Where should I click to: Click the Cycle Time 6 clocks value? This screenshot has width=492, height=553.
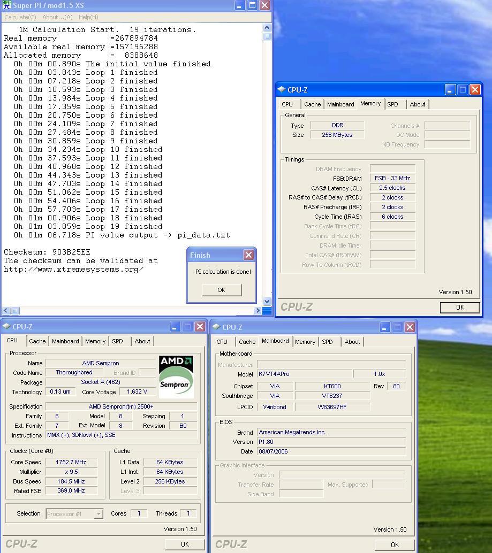[x=392, y=217]
